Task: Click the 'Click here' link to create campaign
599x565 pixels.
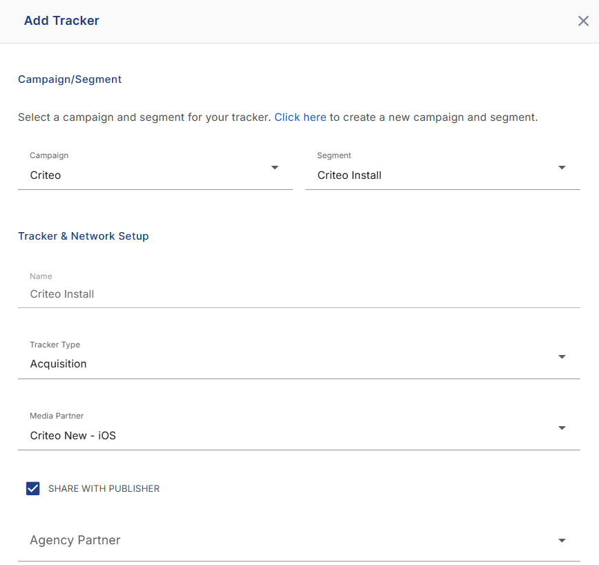Action: (301, 117)
